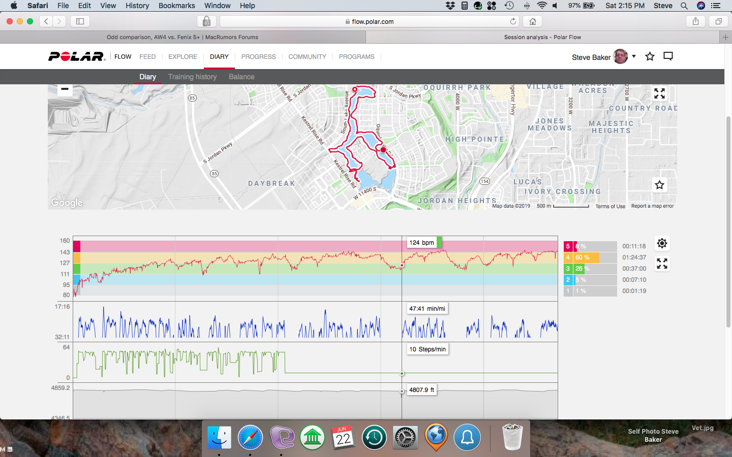Open Terms of Use map link
The height and width of the screenshot is (457, 732).
(x=611, y=206)
